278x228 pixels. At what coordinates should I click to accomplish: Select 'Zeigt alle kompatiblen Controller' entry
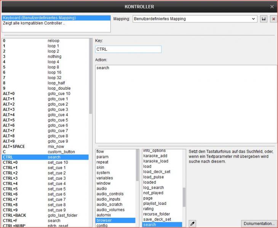[56, 23]
